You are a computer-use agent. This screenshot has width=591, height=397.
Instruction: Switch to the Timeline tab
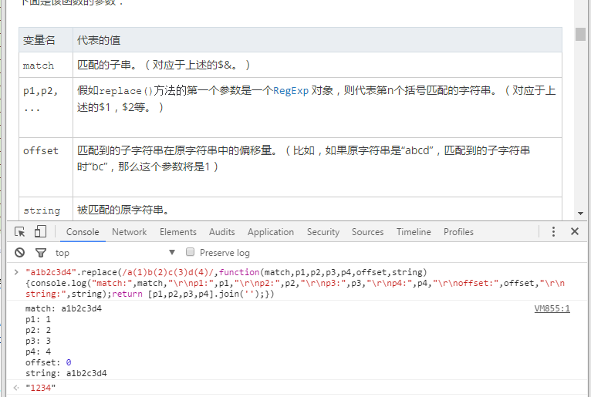(x=414, y=231)
